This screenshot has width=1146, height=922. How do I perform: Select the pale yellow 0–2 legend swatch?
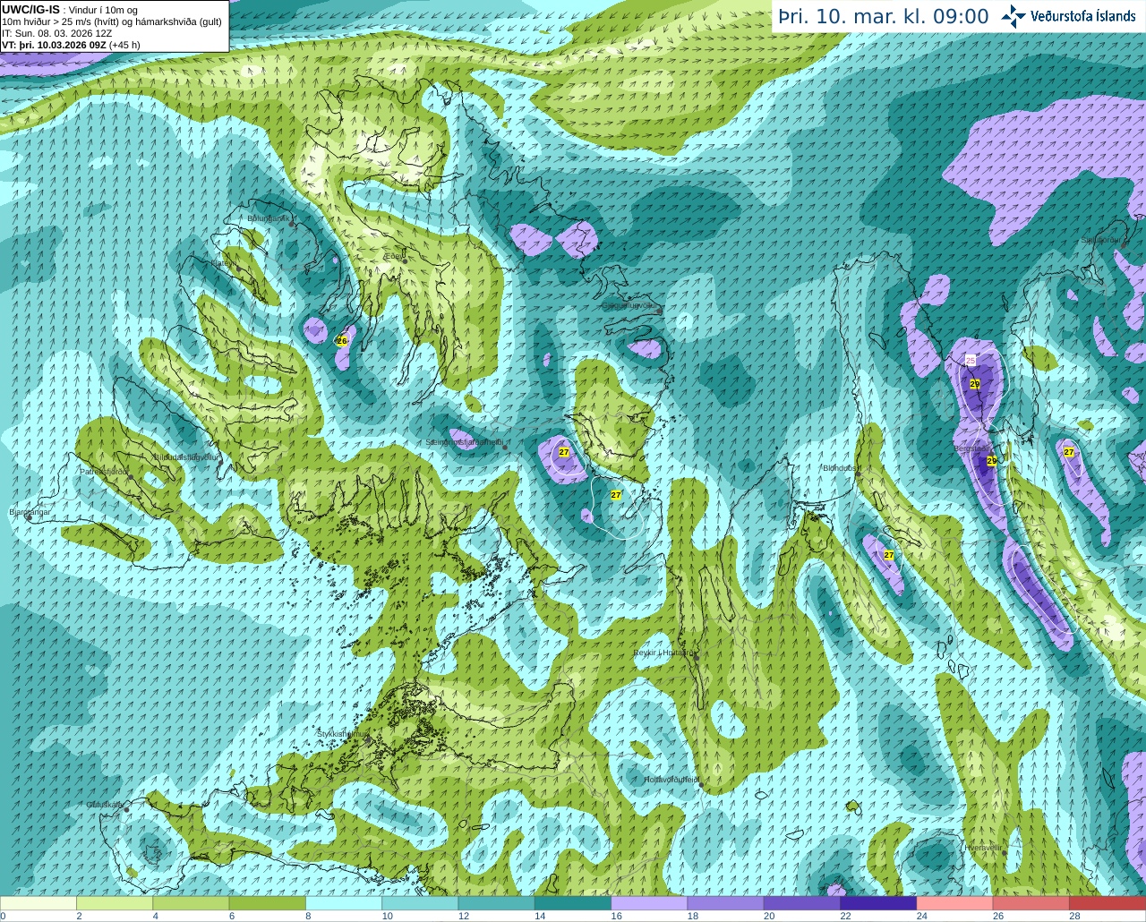[38, 903]
